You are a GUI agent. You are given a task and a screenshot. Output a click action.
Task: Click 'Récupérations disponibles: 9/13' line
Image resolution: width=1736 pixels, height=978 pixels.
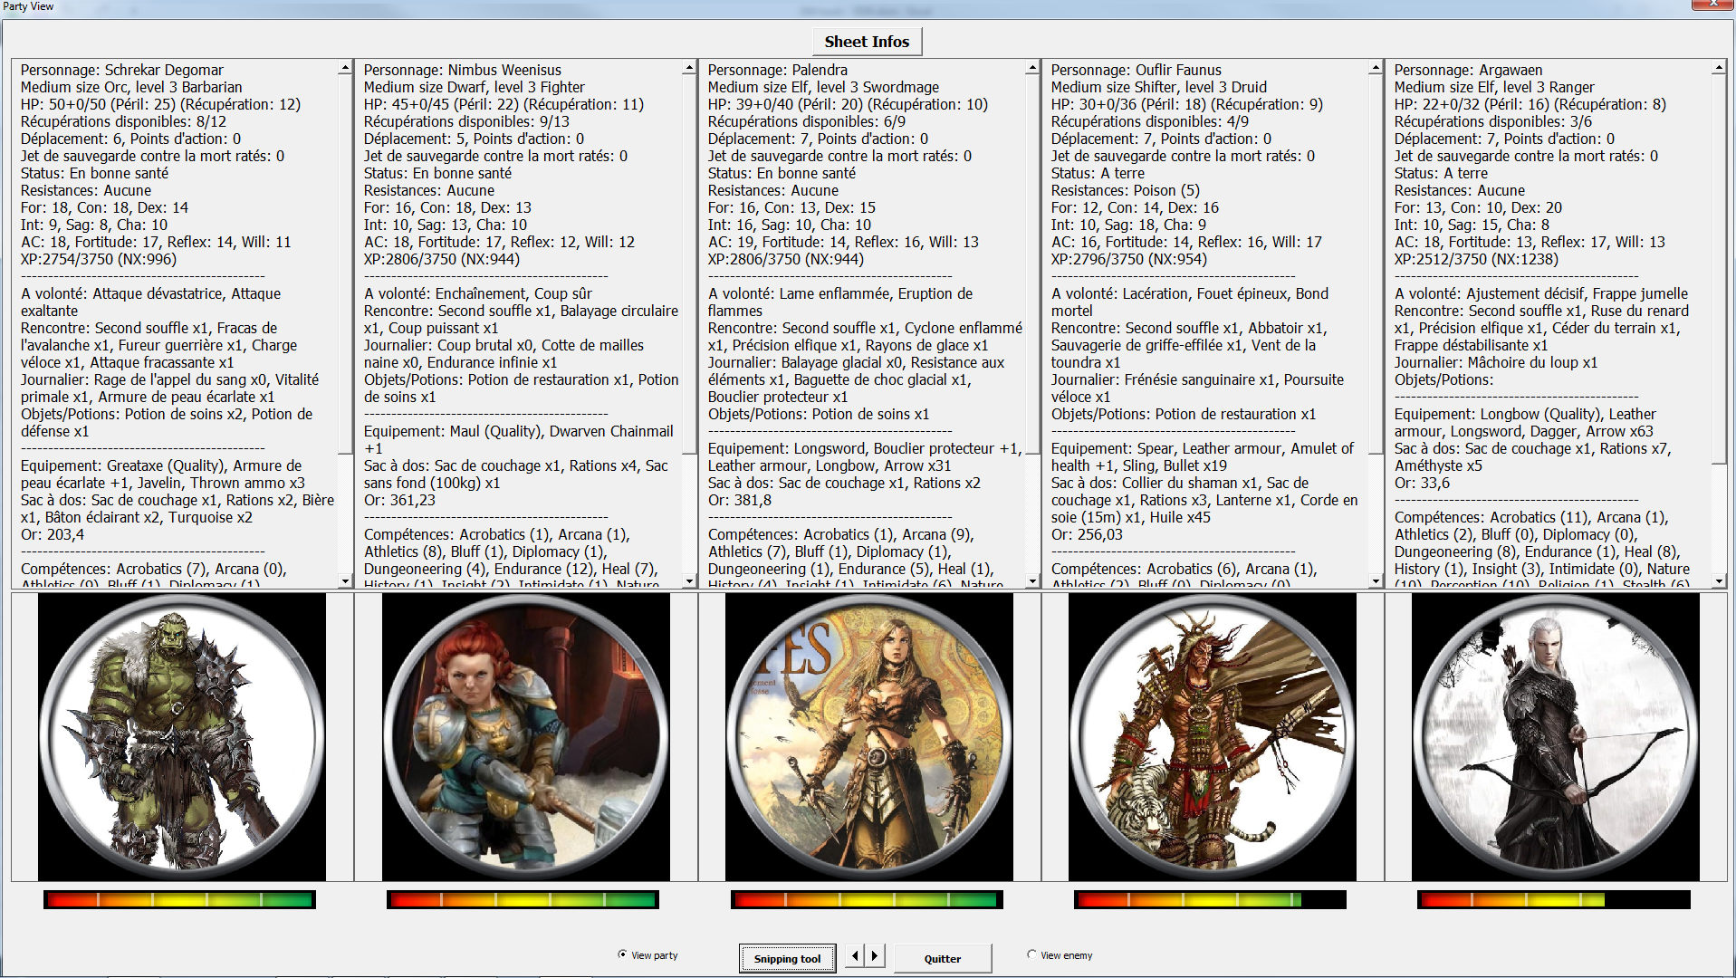tap(466, 121)
